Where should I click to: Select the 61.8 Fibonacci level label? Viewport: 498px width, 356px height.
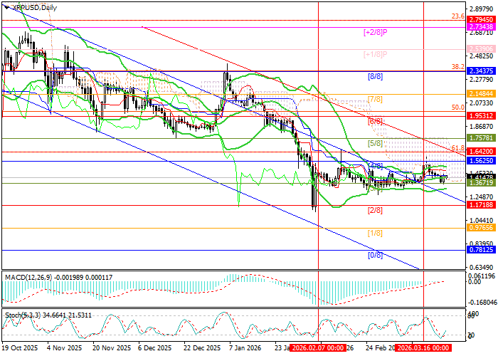457,147
